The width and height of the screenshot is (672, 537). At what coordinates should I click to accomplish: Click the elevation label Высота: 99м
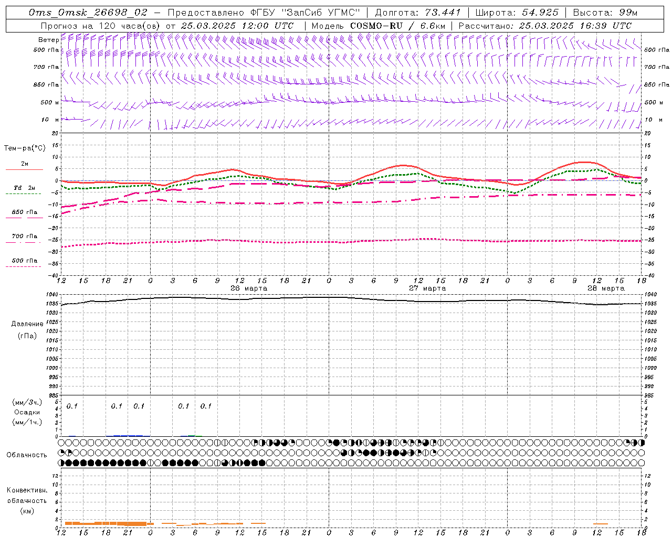[605, 13]
